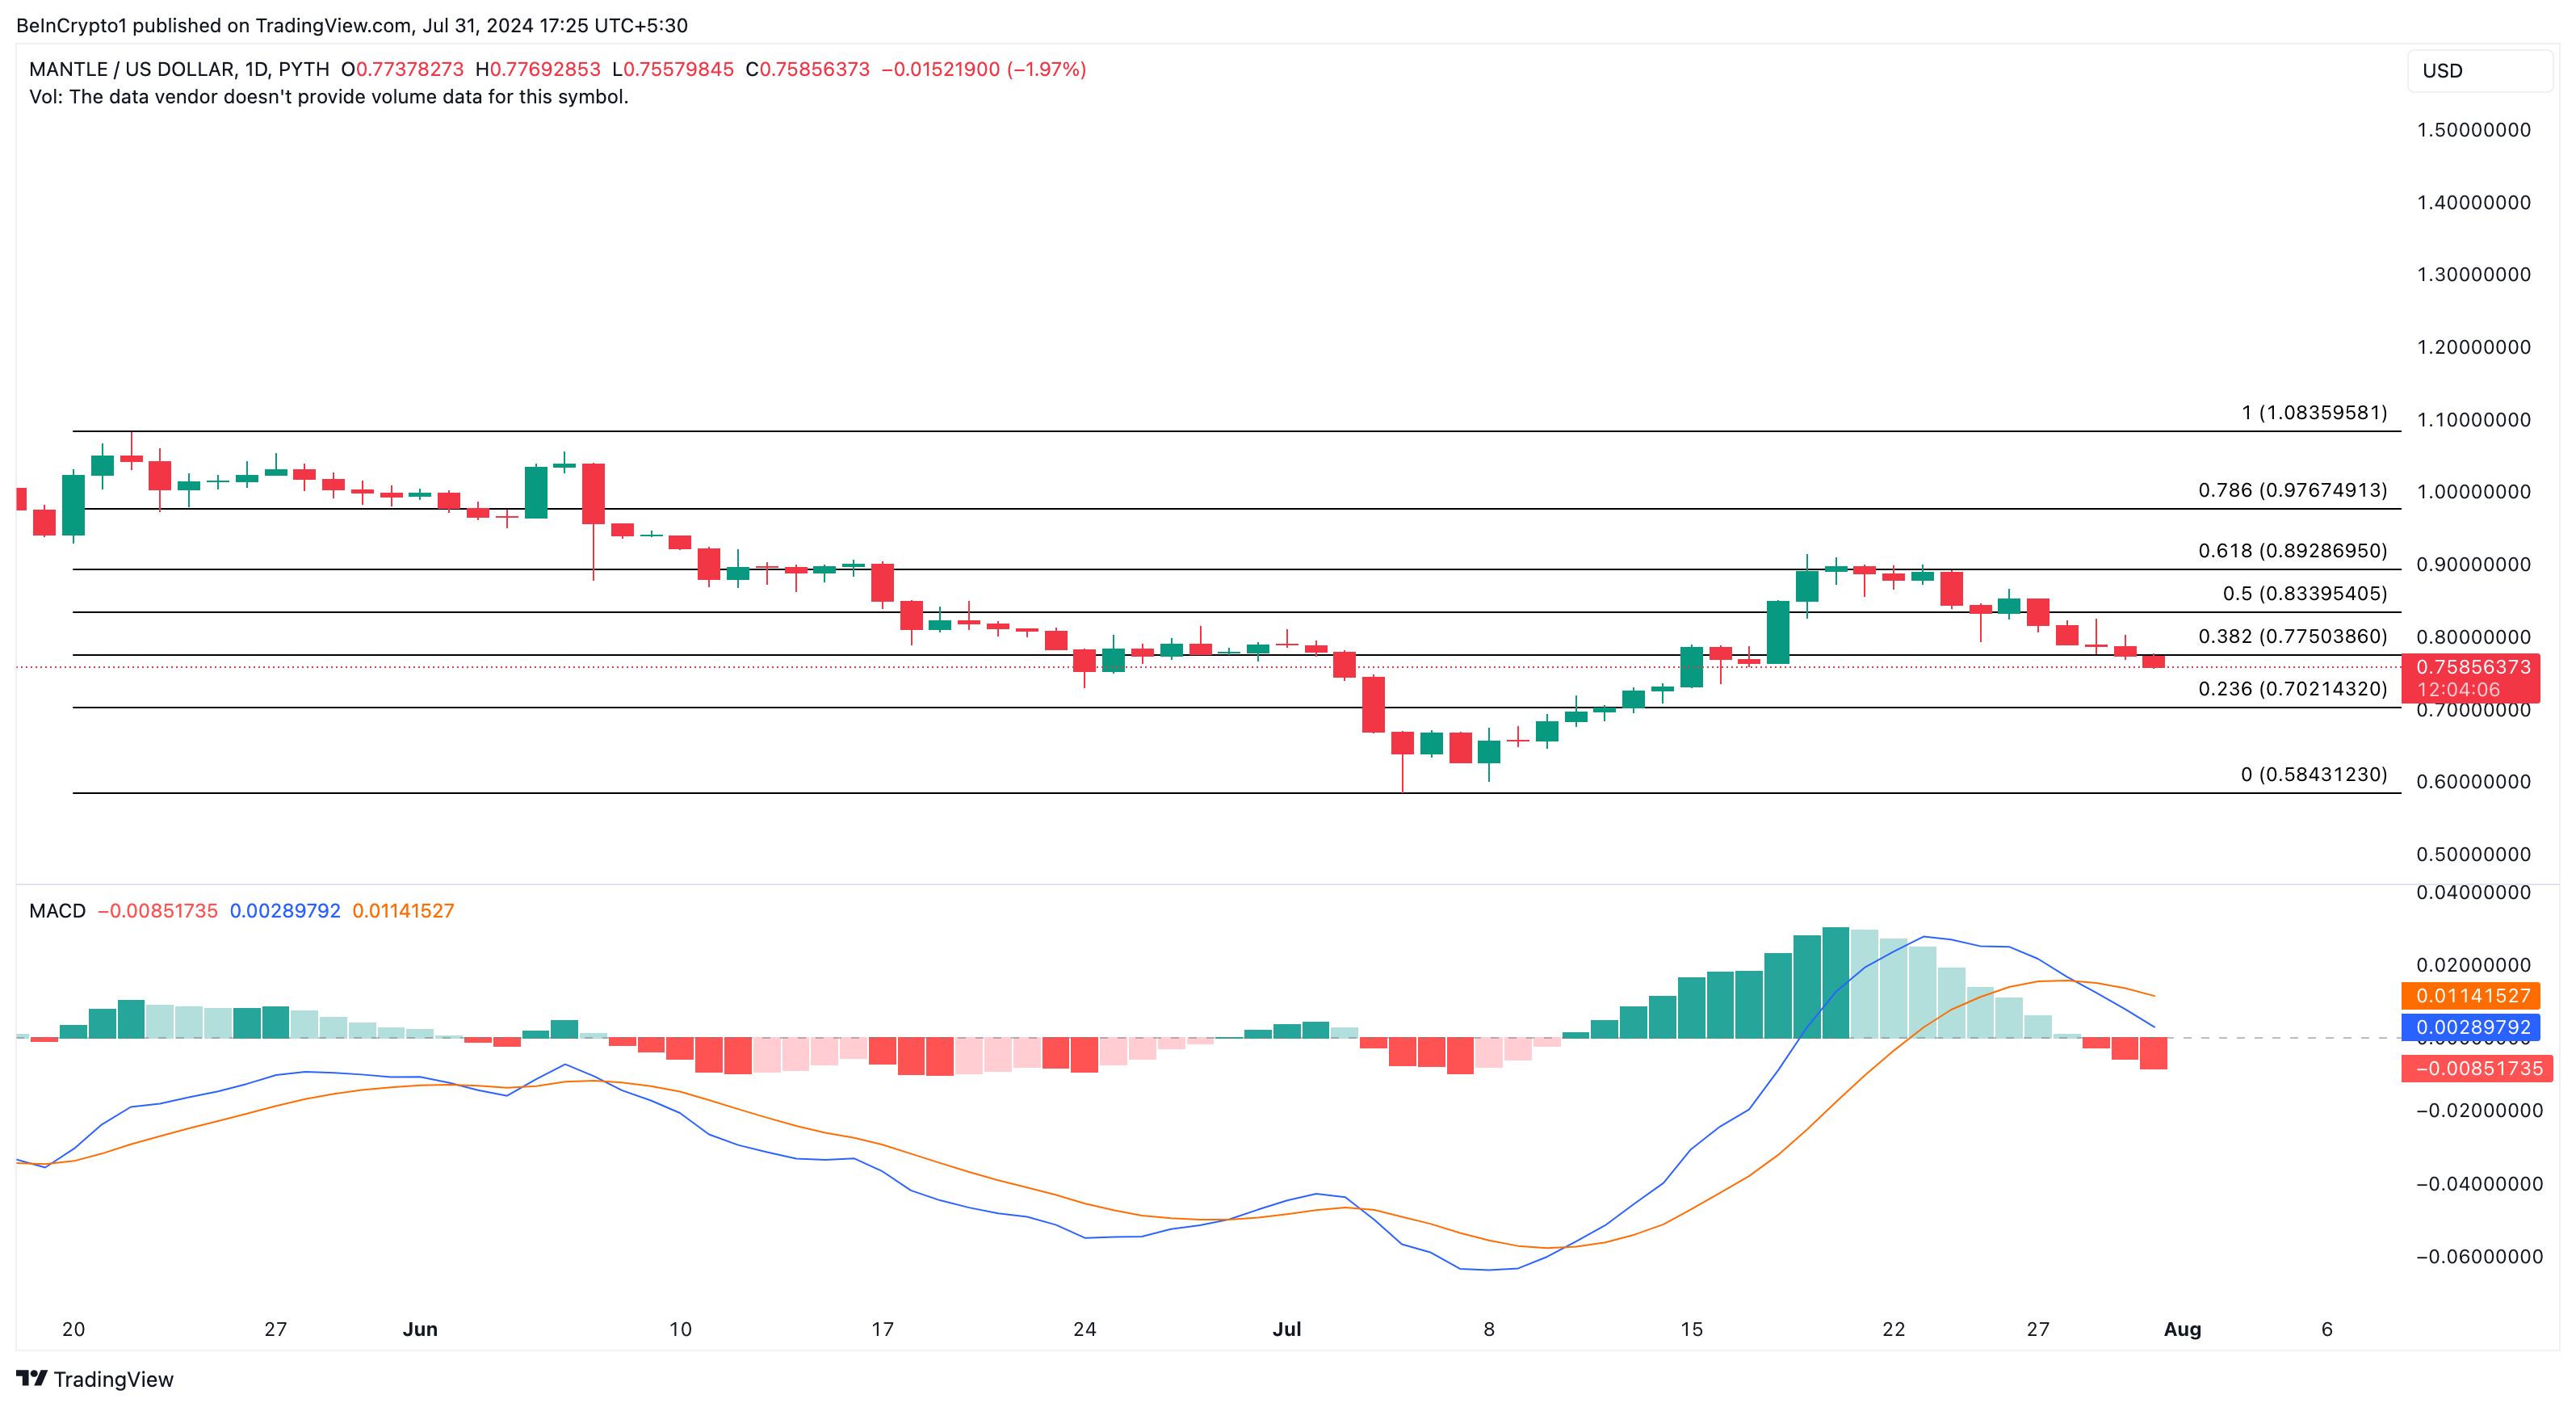Click the 0.5 (0.83395405) Fibonacci label
Viewport: 2576px width, 1407px height.
point(2303,594)
